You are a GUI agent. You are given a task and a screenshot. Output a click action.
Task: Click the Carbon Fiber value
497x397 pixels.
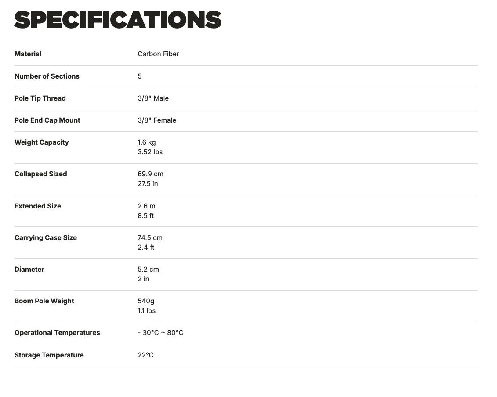point(158,54)
